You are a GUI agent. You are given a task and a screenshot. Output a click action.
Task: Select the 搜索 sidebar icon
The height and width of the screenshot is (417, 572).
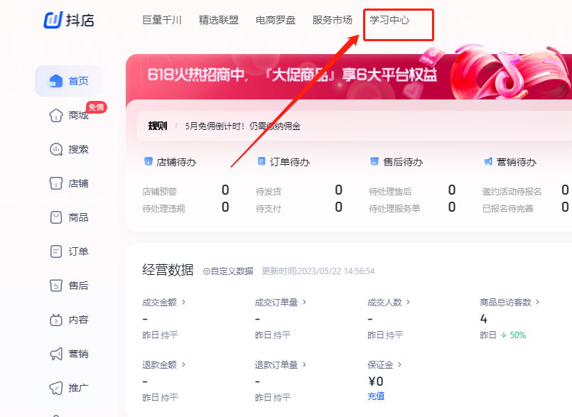(56, 149)
